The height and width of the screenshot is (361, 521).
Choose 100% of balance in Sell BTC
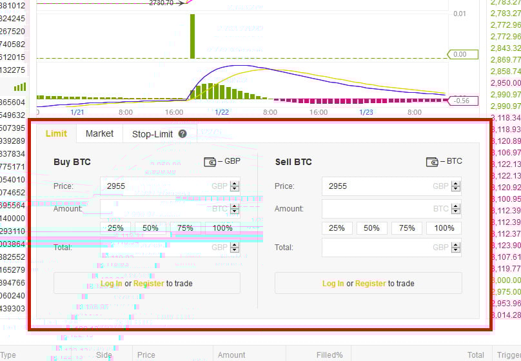click(x=444, y=228)
